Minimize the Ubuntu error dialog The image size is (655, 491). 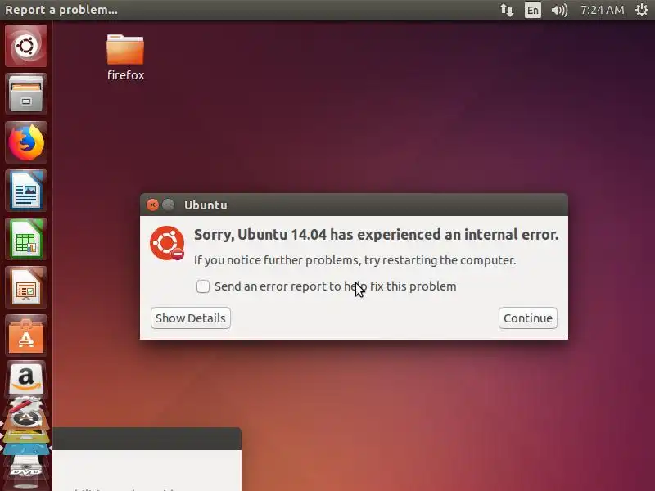pos(168,205)
